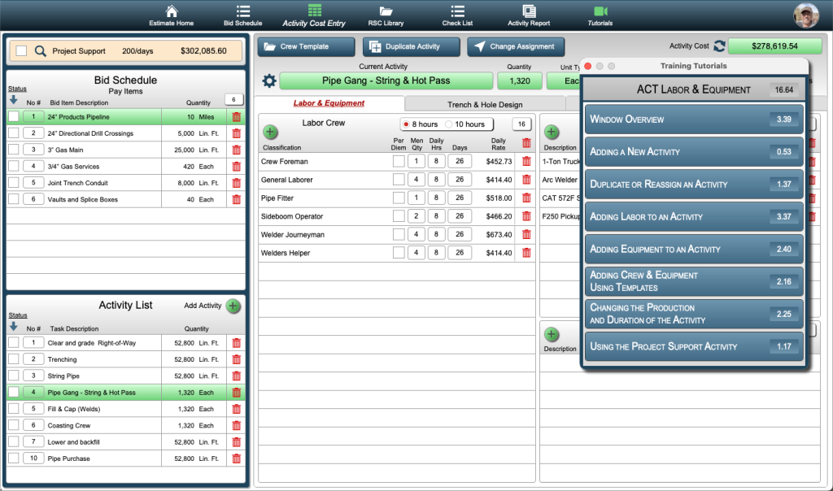Image resolution: width=833 pixels, height=491 pixels.
Task: Add an equipment item with plus
Action: 552,132
